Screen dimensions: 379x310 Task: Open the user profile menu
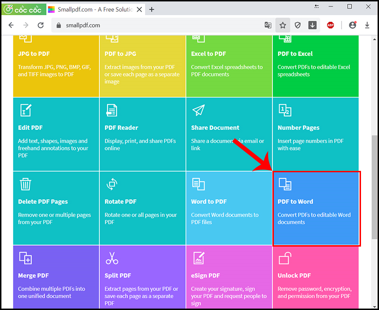coord(352,25)
